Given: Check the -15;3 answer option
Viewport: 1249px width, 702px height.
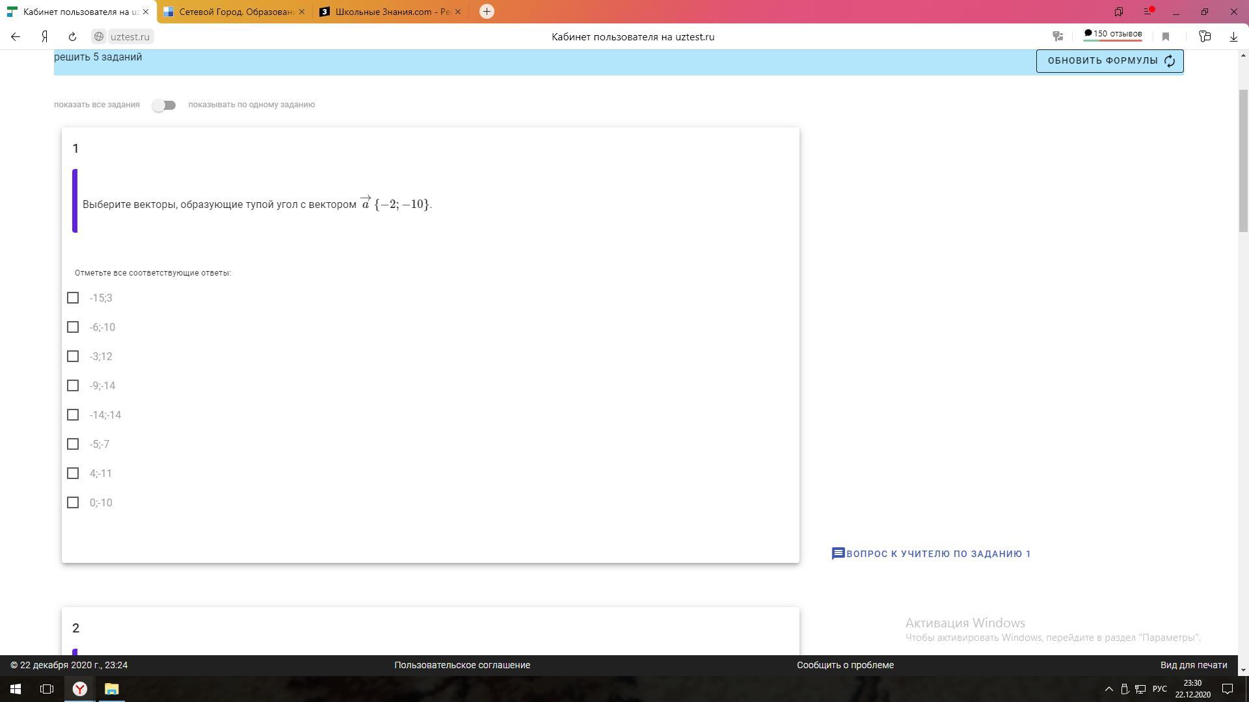Looking at the screenshot, I should click(x=73, y=298).
